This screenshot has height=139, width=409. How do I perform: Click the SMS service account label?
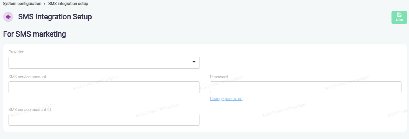[x=27, y=77]
